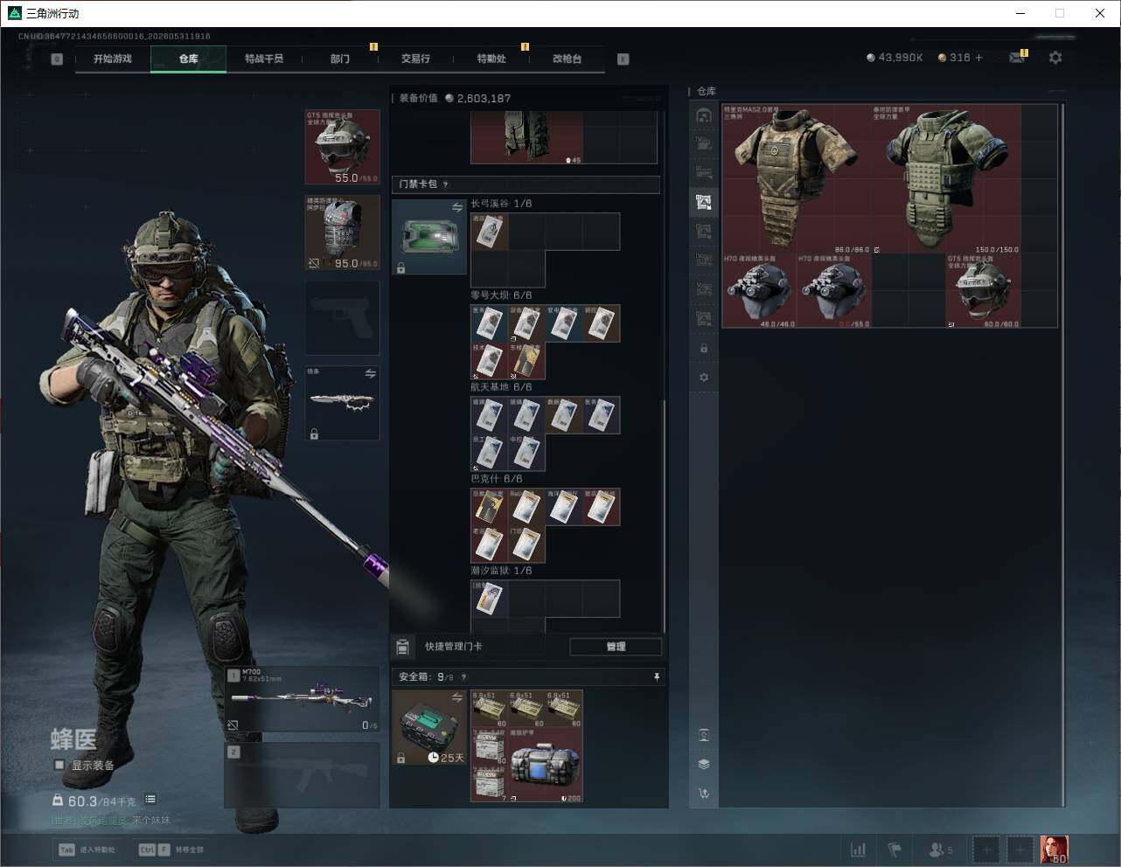
Task: Open the settings gear in the top bar
Action: pos(1055,57)
